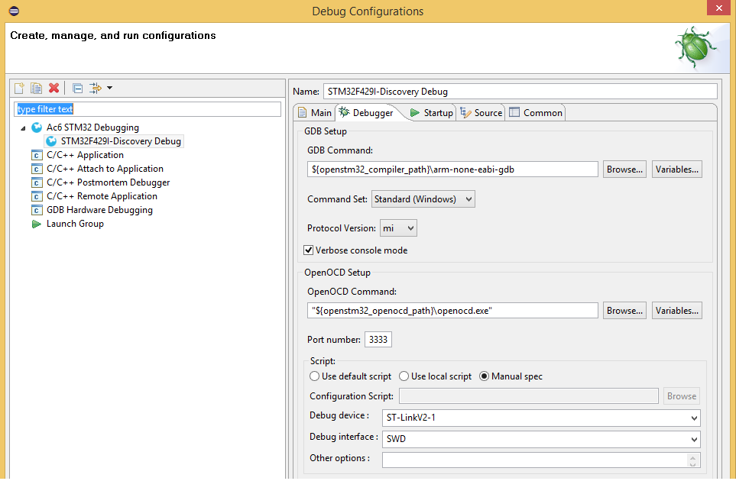736x481 pixels.
Task: Click the C/C++ Postmortem Debugger icon
Action: [37, 182]
